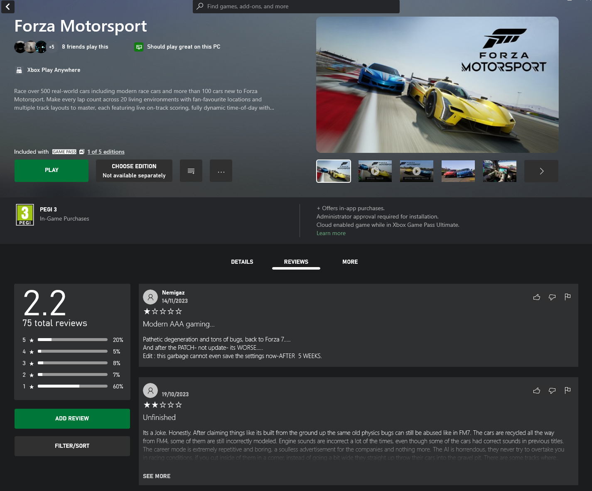Click the 8 friends play this text
Viewport: 592px width, 491px height.
tap(85, 47)
